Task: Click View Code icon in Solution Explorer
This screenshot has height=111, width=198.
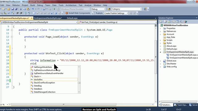Action: [x=174, y=22]
